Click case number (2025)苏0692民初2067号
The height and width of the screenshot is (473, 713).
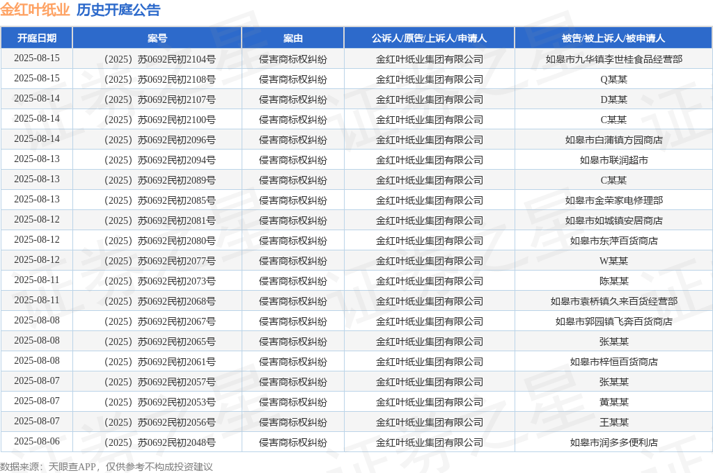point(157,321)
